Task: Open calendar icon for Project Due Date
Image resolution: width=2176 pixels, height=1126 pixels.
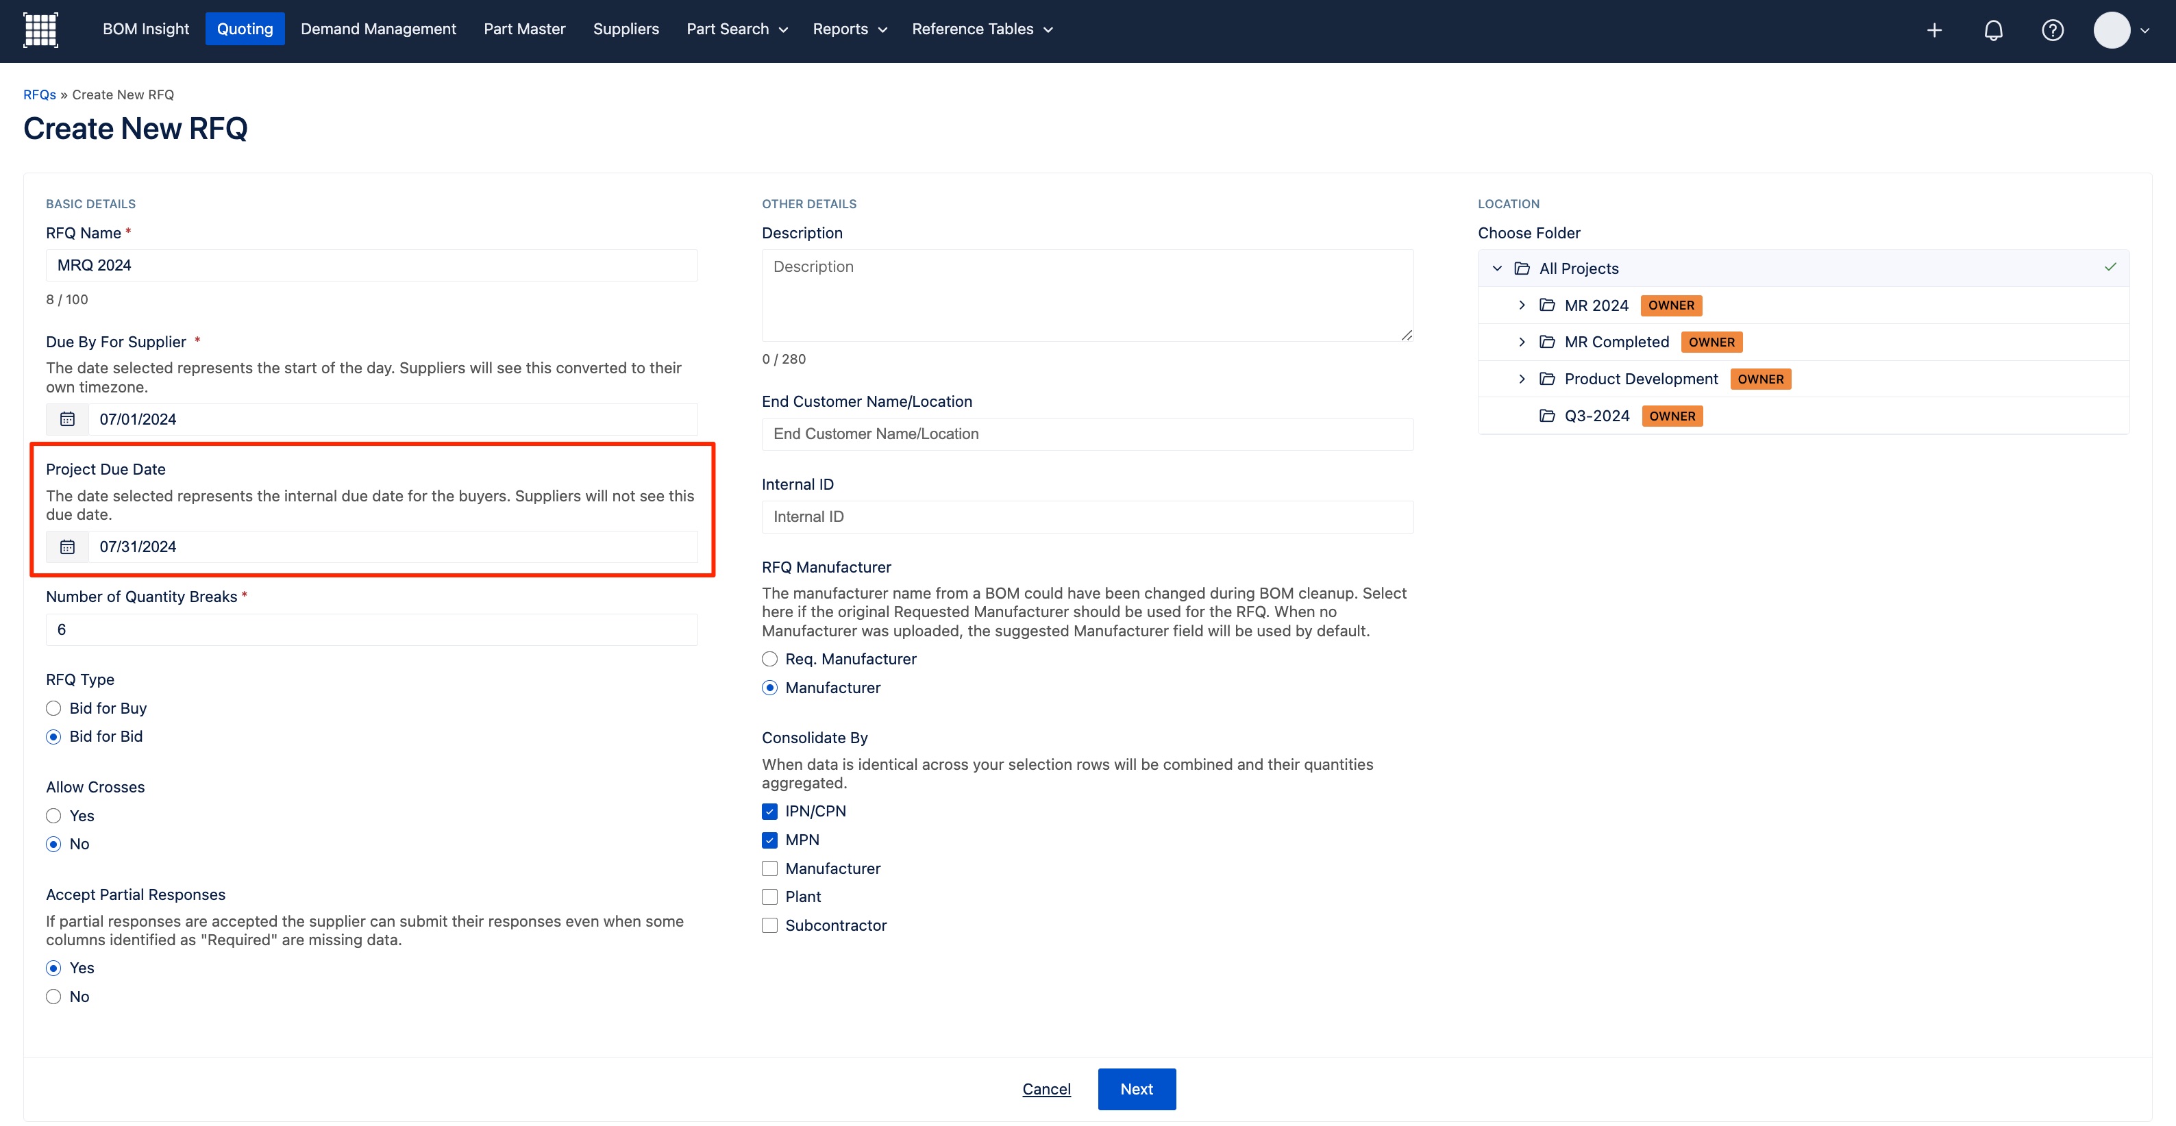Action: [68, 547]
